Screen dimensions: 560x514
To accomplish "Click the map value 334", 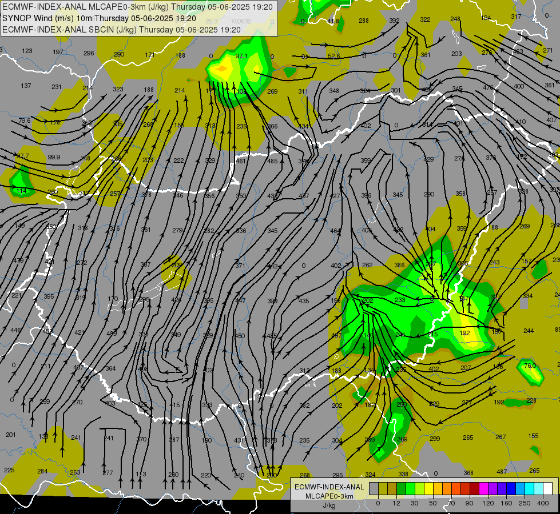I will [x=527, y=296].
